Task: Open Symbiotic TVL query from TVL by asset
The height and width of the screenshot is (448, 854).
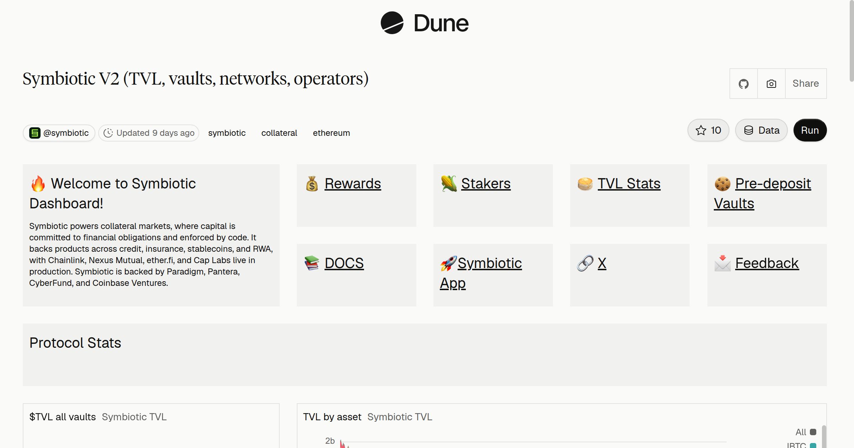Action: coord(400,417)
